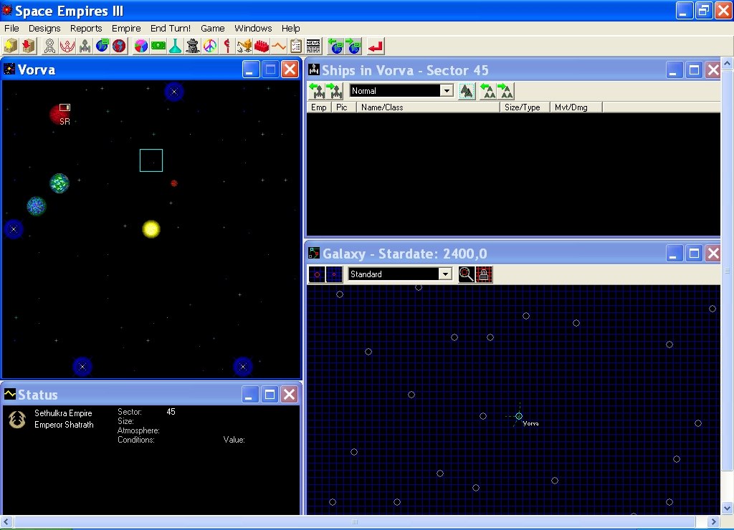Open the Help menu
734x530 pixels.
[291, 28]
